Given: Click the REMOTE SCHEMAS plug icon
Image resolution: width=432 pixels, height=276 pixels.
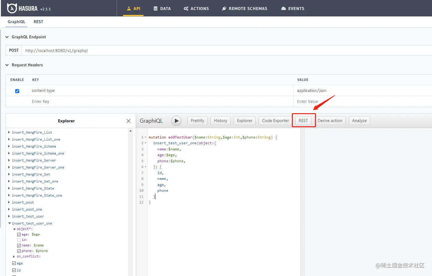Looking at the screenshot, I should (x=224, y=9).
